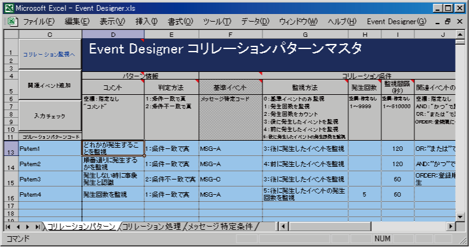469x247 pixels.
Task: Select the コリレーションパターン sheet tab
Action: pyautogui.click(x=81, y=227)
